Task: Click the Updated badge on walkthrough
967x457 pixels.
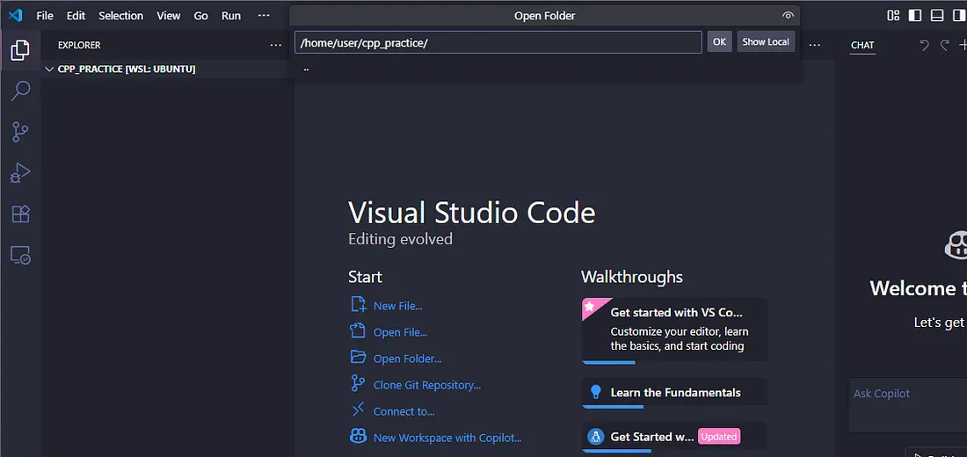Action: [719, 437]
